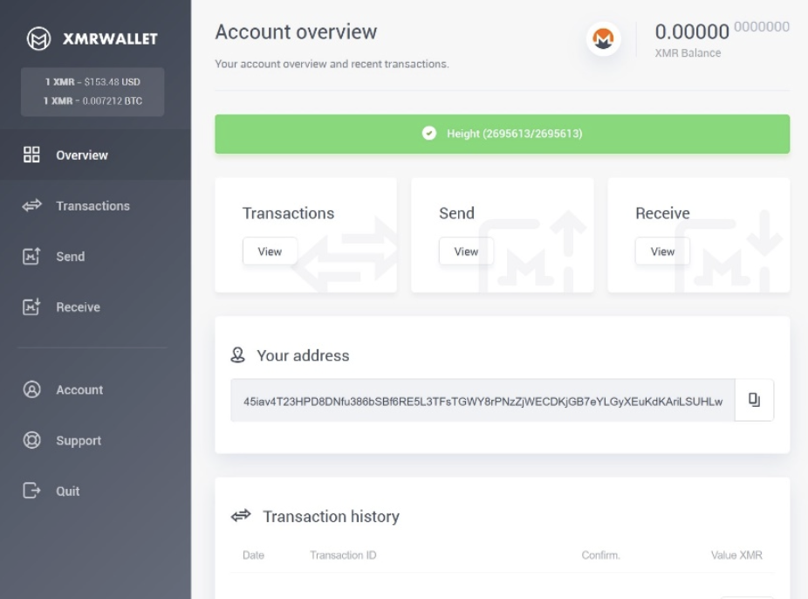This screenshot has height=599, width=808.
Task: Copy the wallet address using the copy icon
Action: click(754, 399)
